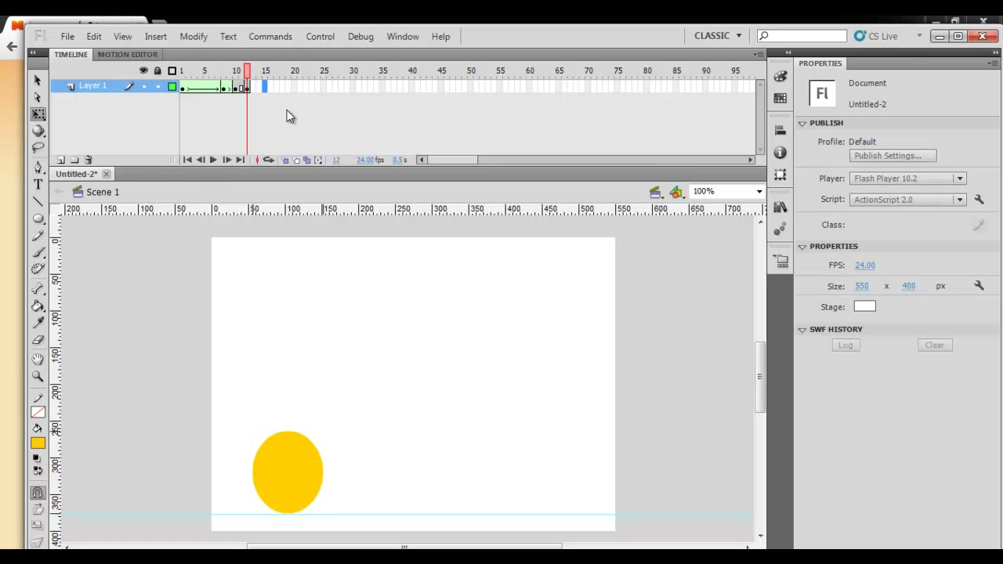Click the yellow fill color swatch
The height and width of the screenshot is (564, 1003).
[x=38, y=443]
